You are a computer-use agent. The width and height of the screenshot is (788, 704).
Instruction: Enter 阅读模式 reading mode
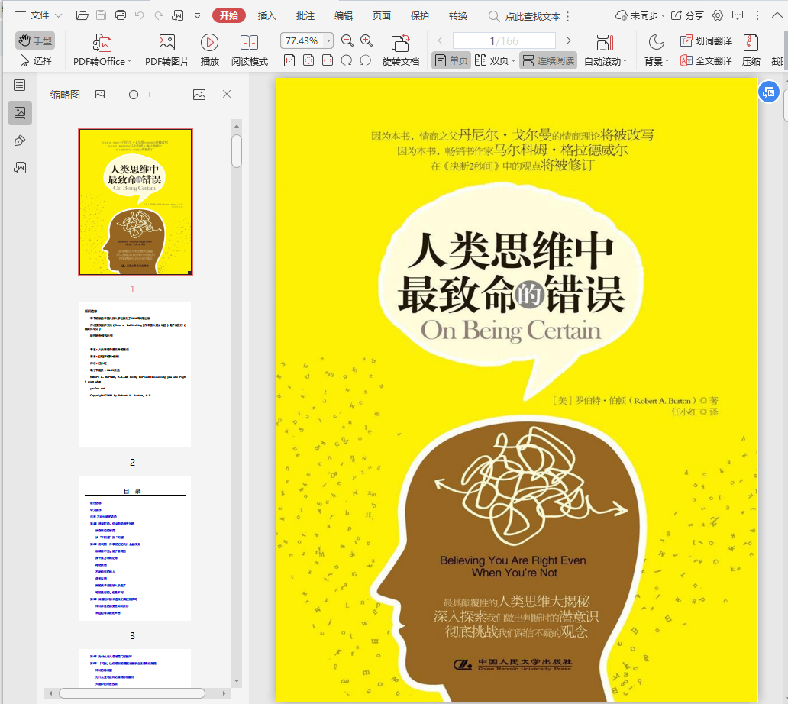coord(249,50)
